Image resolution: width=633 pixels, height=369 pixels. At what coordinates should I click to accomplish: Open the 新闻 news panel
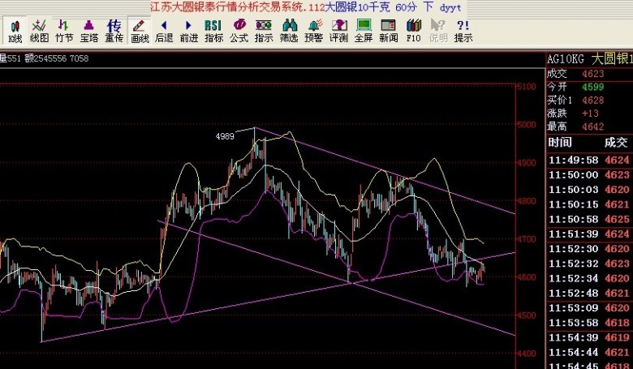pyautogui.click(x=388, y=31)
